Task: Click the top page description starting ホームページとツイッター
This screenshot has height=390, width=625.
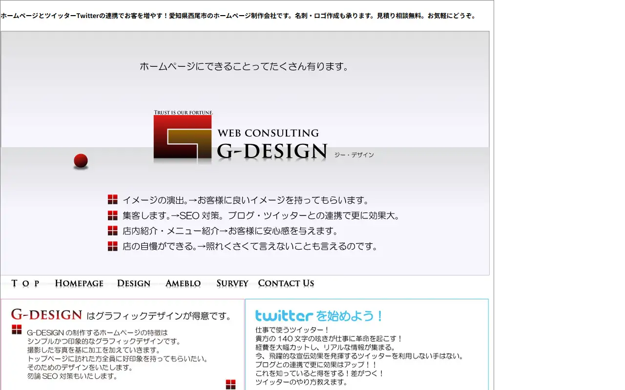Action: tap(238, 16)
